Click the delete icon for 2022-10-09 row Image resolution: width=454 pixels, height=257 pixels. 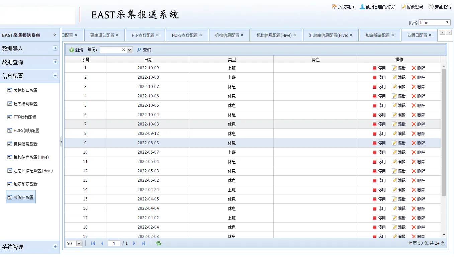(x=414, y=68)
